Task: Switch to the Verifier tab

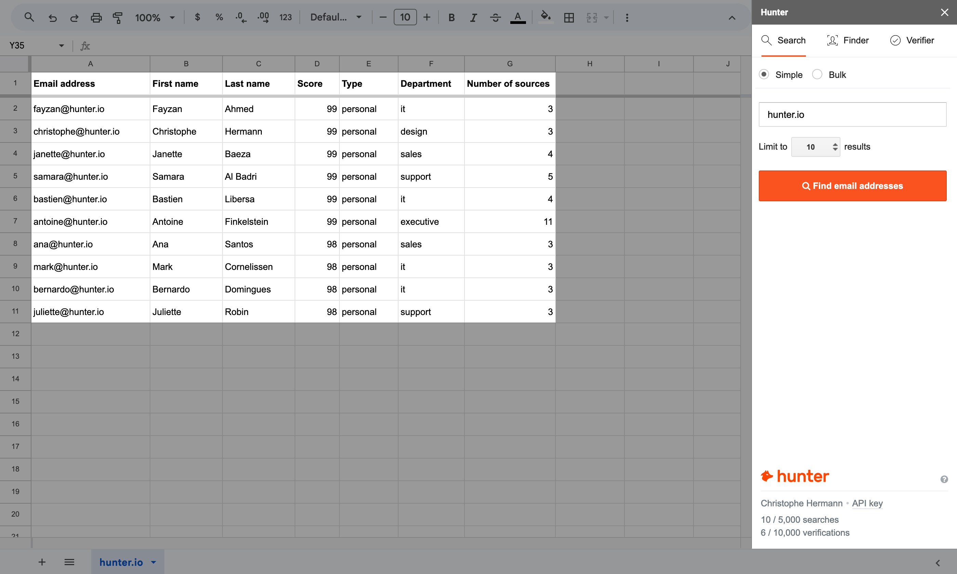Action: [912, 40]
